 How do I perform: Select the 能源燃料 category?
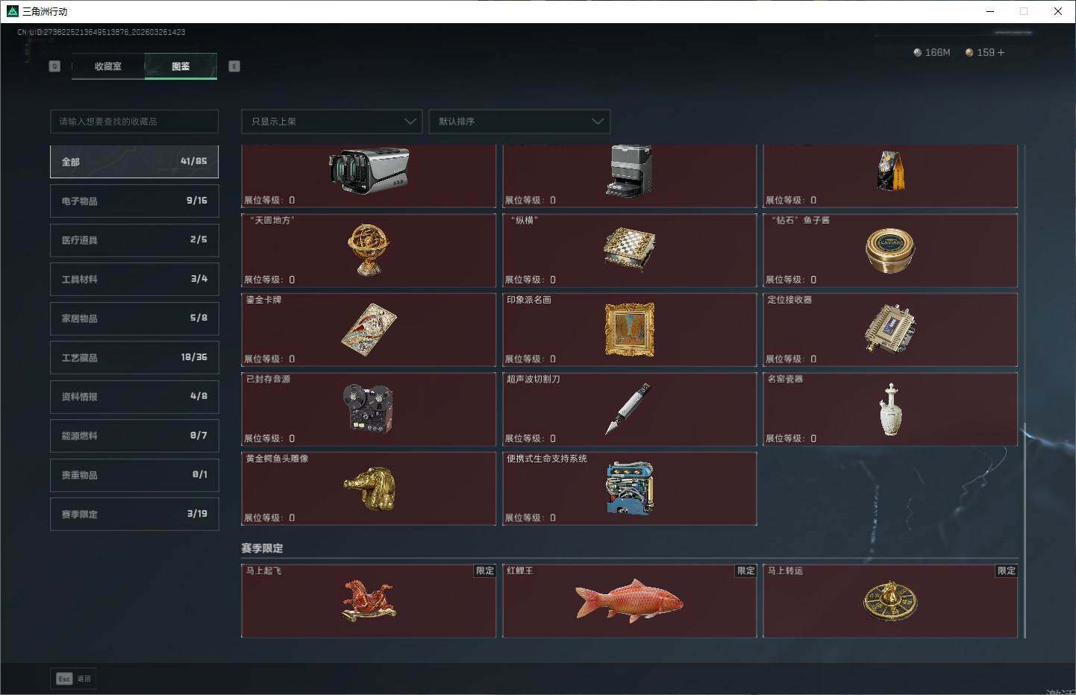pos(134,435)
